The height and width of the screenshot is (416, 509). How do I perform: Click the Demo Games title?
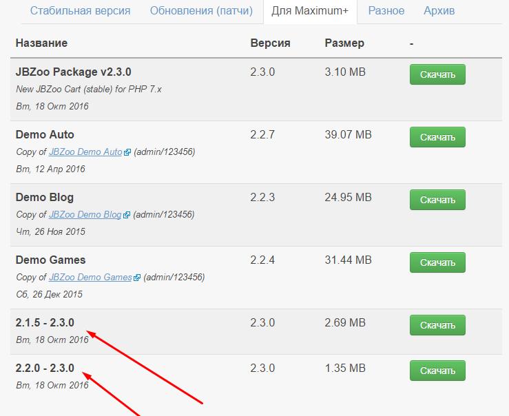pos(51,260)
